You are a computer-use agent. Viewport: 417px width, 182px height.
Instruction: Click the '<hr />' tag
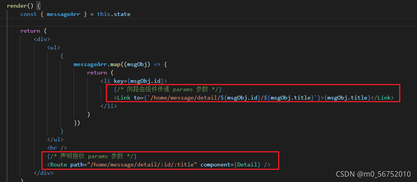(x=57, y=148)
